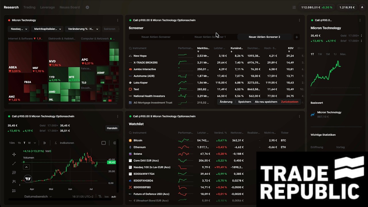
Task: Click the Änderung button
Action: tap(226, 102)
